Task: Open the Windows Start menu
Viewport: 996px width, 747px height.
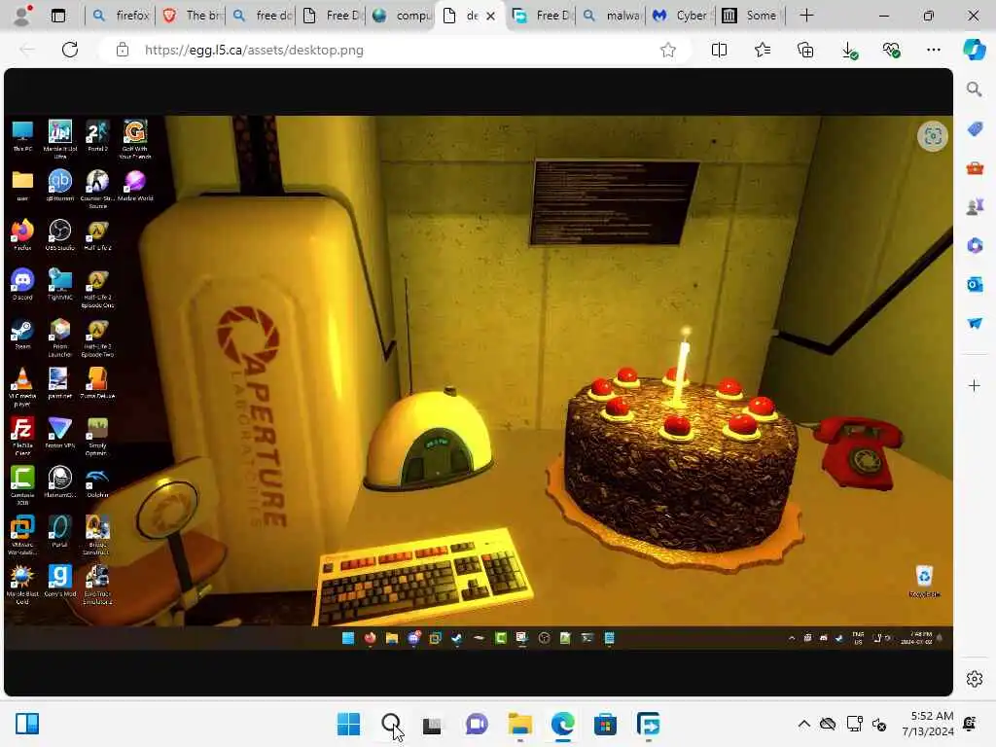Action: coord(348,724)
